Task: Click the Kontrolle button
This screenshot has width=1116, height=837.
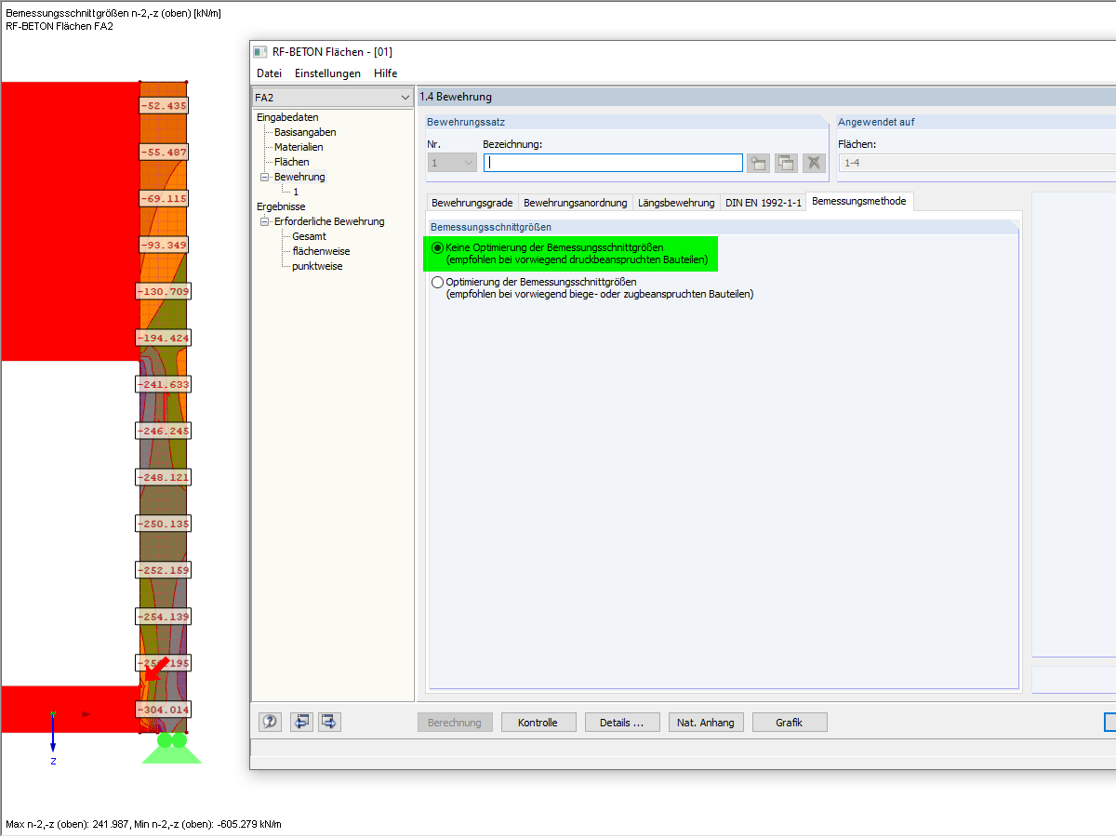Action: coord(538,723)
